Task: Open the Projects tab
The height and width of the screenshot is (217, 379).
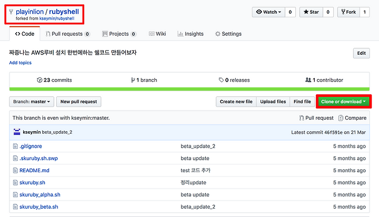Action: [119, 34]
